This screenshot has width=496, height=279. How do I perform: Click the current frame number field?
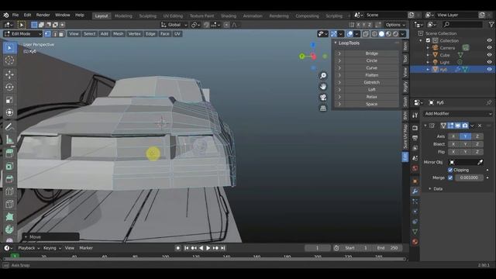click(317, 248)
